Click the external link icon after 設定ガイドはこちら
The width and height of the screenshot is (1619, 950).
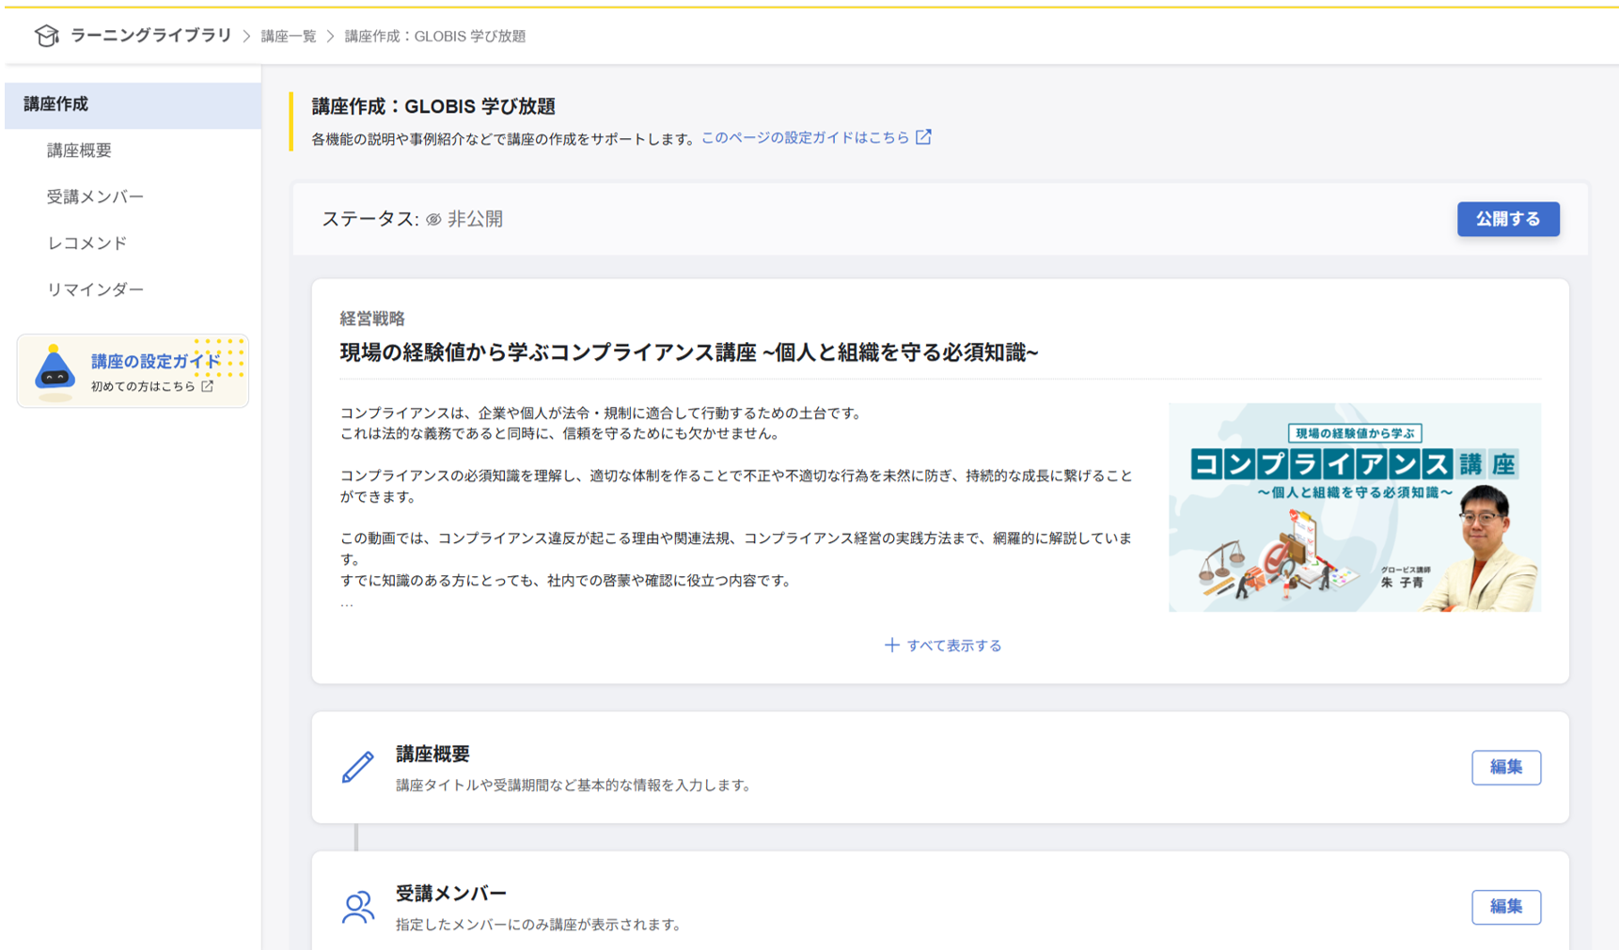(x=924, y=136)
